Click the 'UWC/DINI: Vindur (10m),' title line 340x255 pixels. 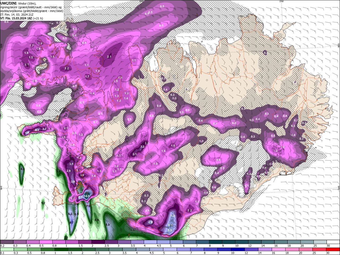pyautogui.click(x=19, y=3)
